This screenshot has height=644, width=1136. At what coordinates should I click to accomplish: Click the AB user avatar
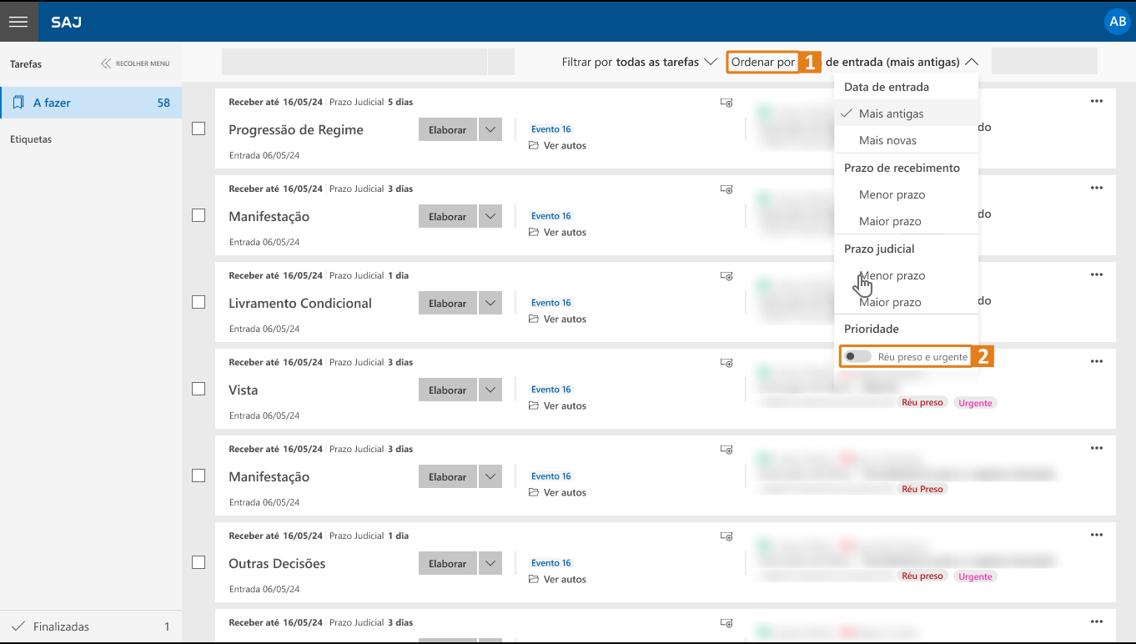[1117, 22]
